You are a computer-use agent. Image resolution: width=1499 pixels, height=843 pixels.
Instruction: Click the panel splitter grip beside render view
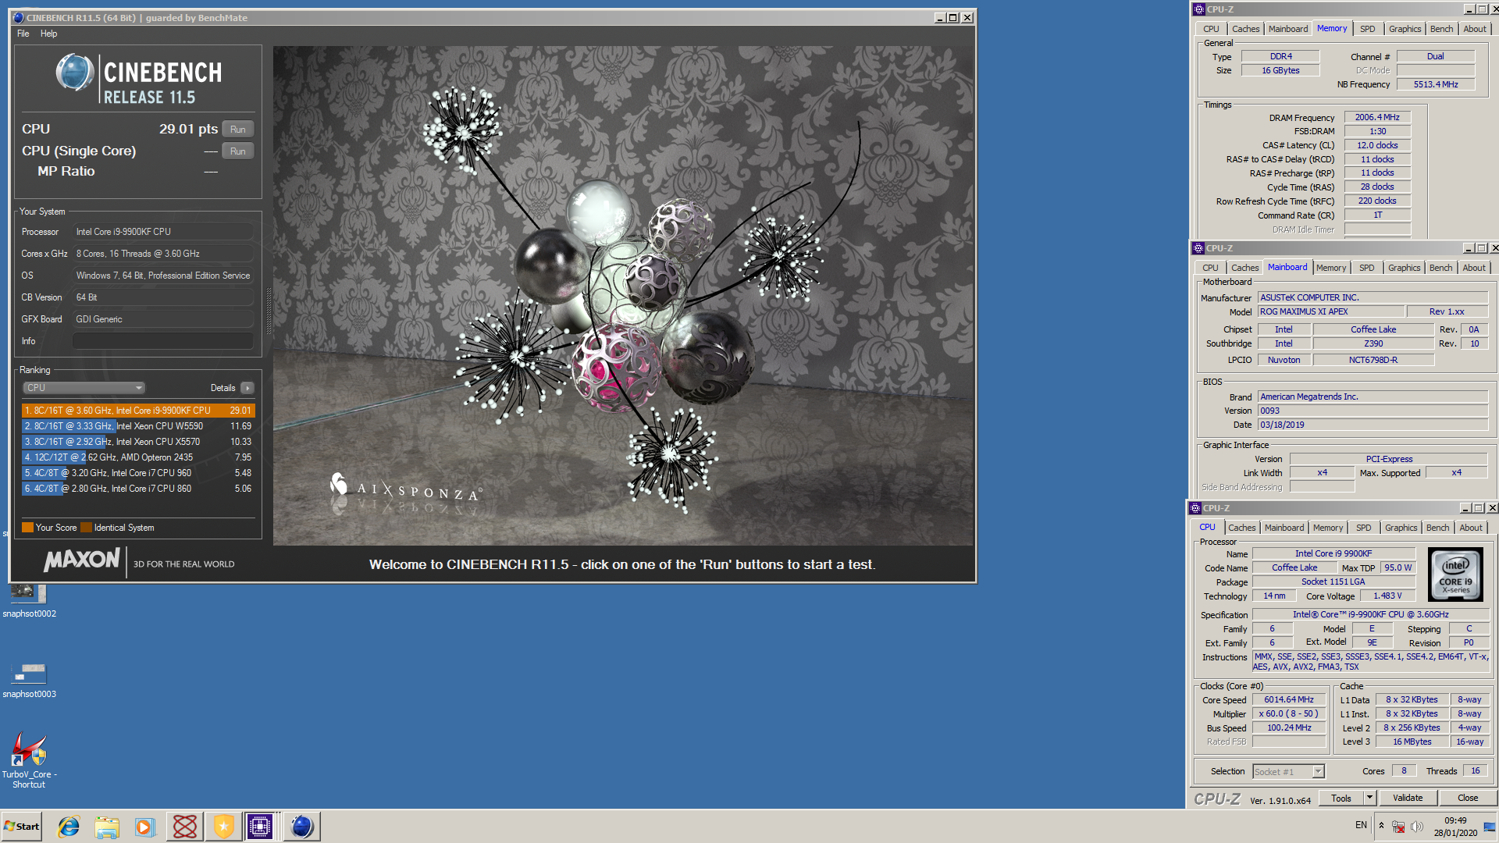[269, 311]
